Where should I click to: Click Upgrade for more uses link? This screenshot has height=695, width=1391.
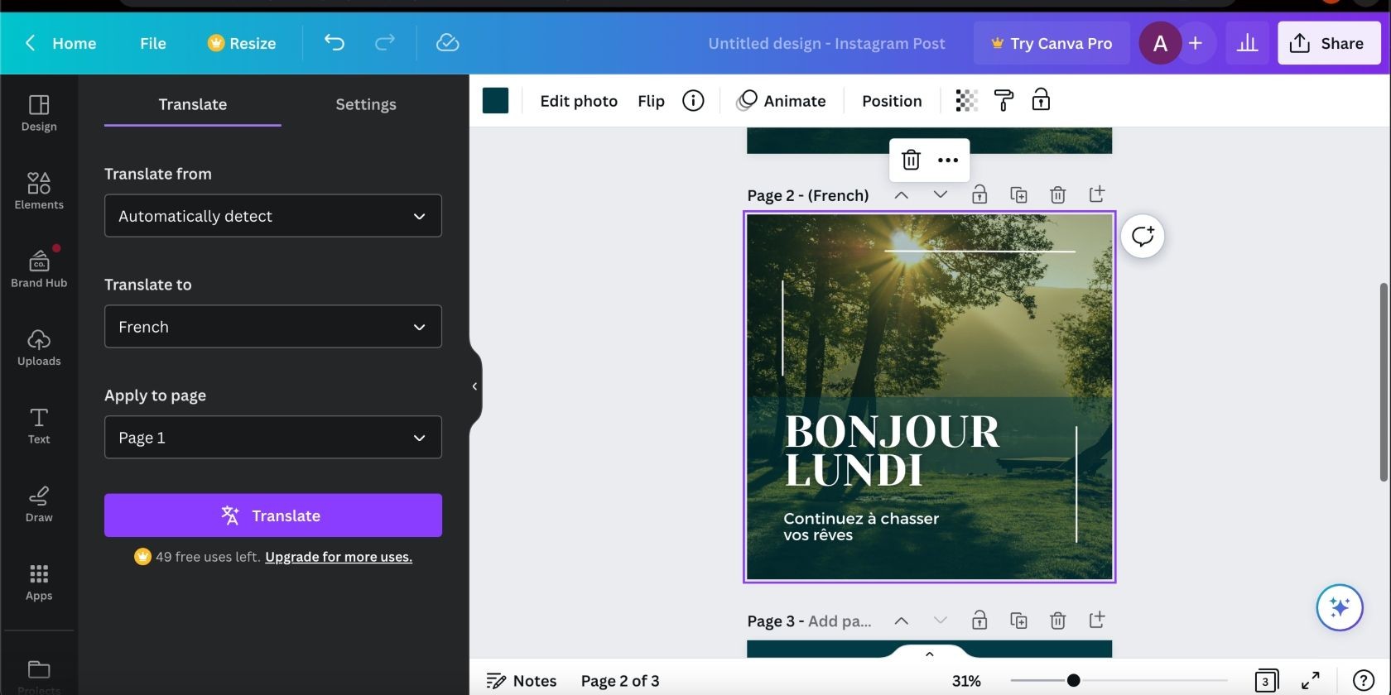click(x=339, y=557)
